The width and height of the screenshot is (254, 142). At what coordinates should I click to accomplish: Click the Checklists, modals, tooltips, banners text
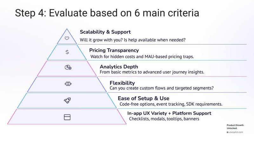click(x=164, y=119)
